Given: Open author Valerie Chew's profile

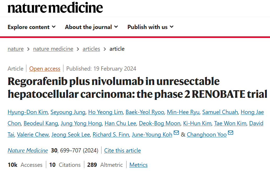Looking at the screenshot, I should [33, 135].
